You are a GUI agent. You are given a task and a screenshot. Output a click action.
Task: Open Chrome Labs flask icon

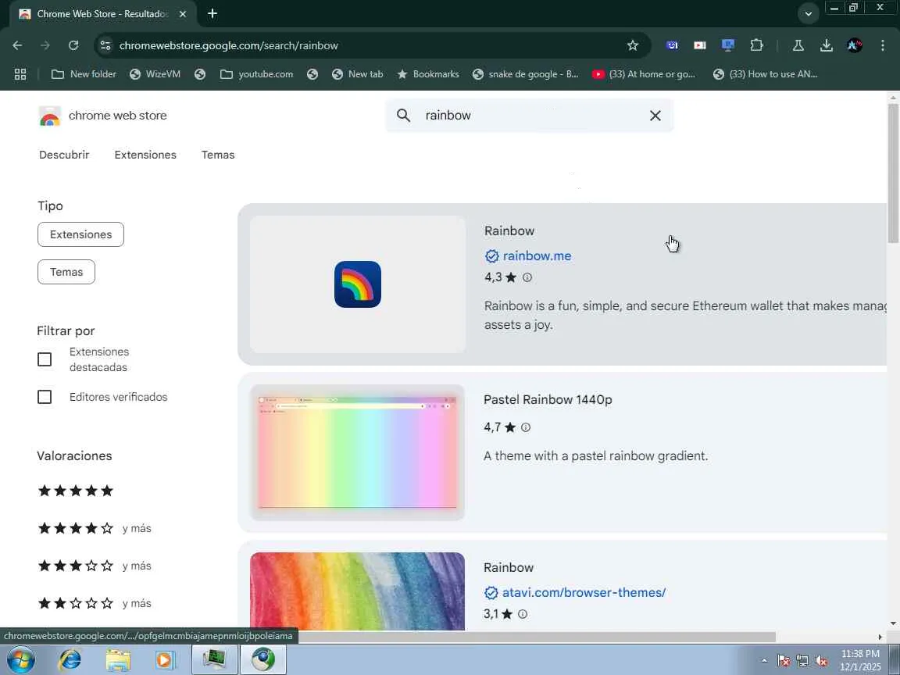click(798, 45)
